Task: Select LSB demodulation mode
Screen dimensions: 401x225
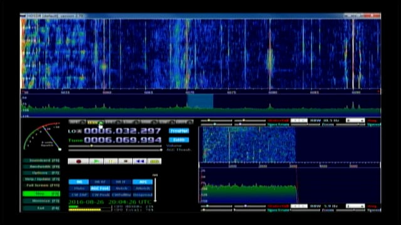Action: point(131,122)
